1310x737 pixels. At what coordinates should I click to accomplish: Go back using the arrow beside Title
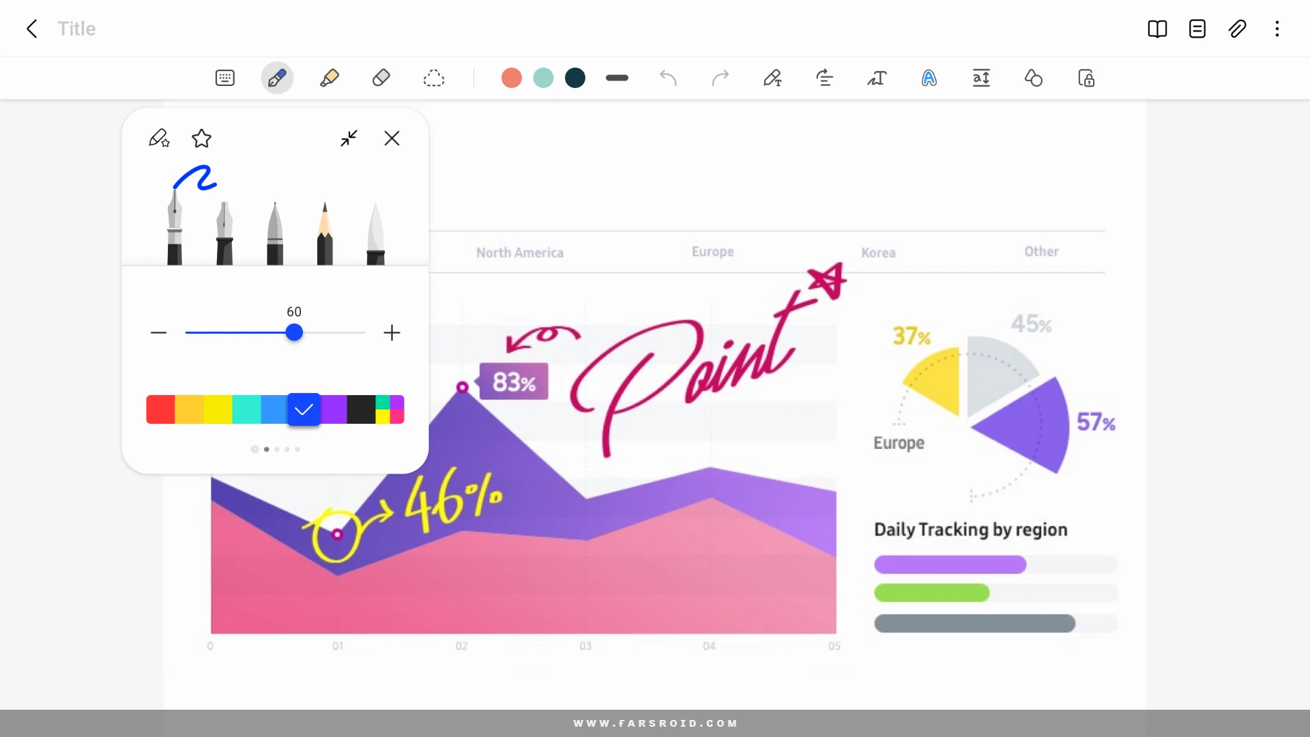pyautogui.click(x=31, y=29)
